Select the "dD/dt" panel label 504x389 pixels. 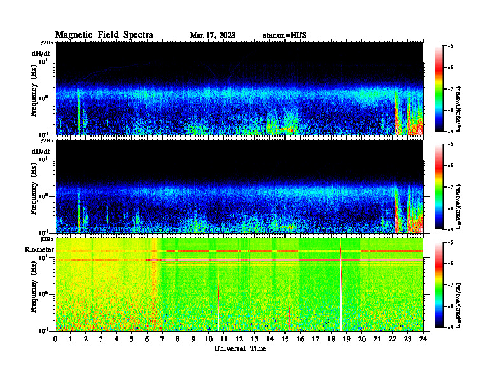[x=41, y=151]
